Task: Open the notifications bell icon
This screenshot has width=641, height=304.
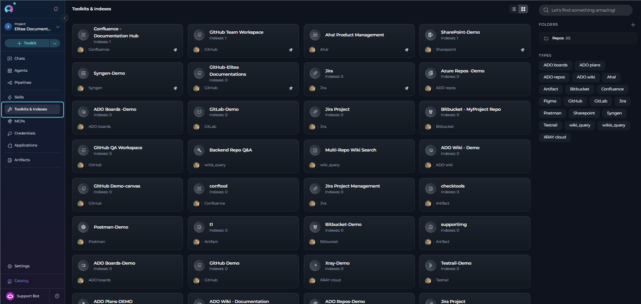Action: point(56,9)
